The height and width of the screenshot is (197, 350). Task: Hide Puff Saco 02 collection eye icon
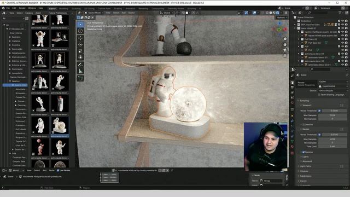pyautogui.click(x=343, y=39)
